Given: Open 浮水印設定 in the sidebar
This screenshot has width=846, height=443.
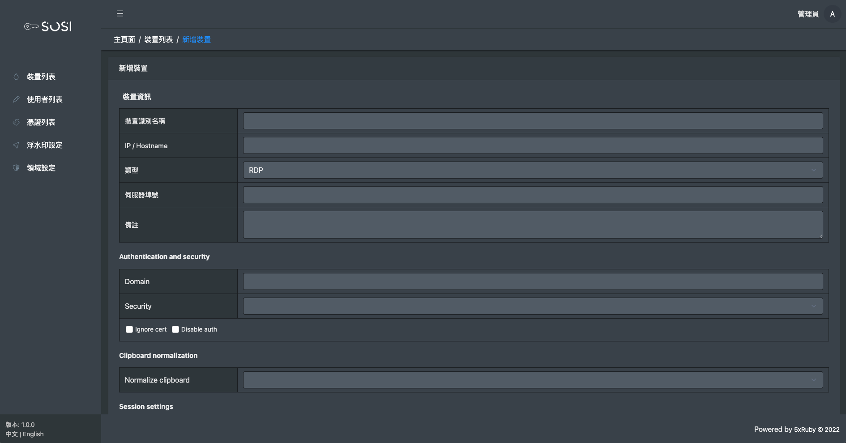Looking at the screenshot, I should pyautogui.click(x=44, y=145).
